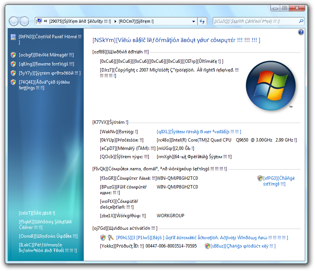Viewport: 315px width, 271px height.
Task: Expand the address bar history dropdown
Action: [193, 21]
